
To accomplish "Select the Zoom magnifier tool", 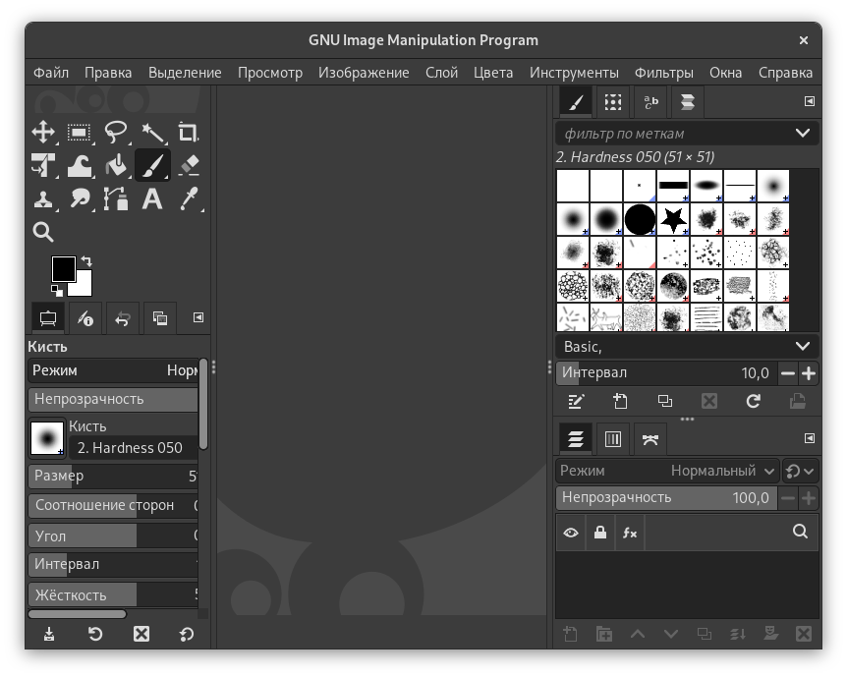I will 43,232.
